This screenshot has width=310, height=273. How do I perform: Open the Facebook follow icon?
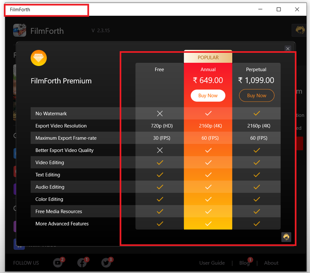[x=82, y=263]
